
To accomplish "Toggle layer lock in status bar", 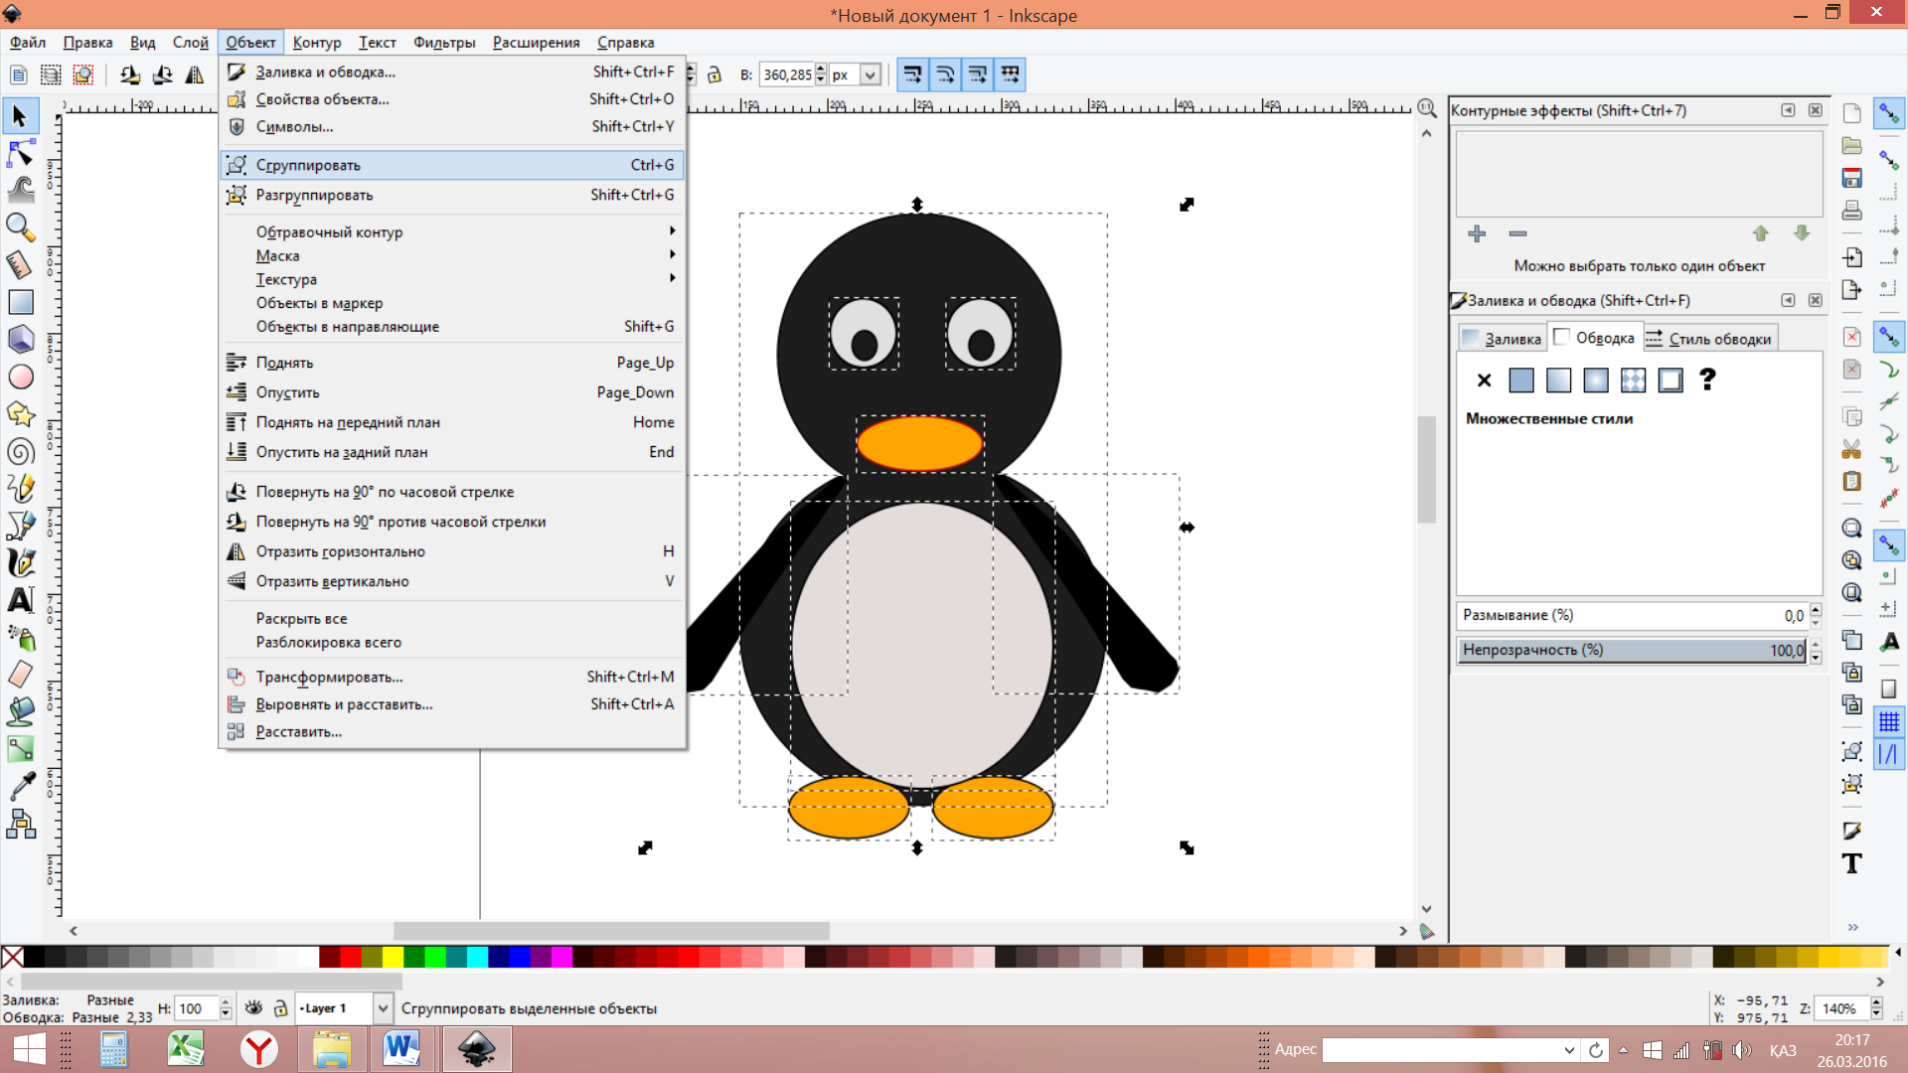I will click(x=281, y=1008).
